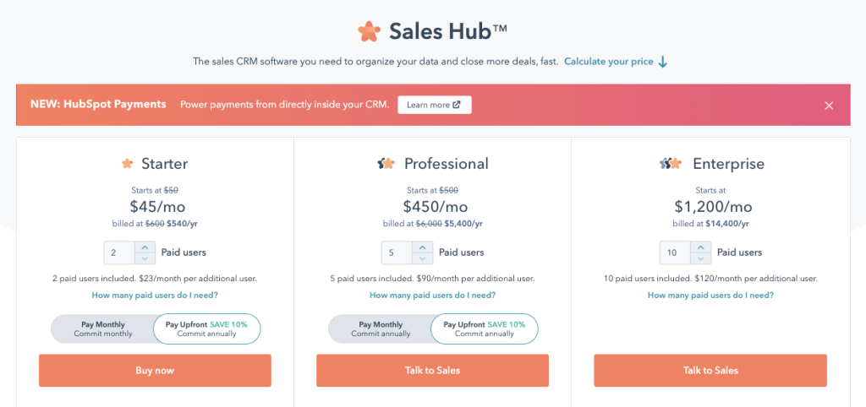Image resolution: width=866 pixels, height=407 pixels.
Task: Increase Enterprise paid users with up arrow
Action: (x=701, y=247)
